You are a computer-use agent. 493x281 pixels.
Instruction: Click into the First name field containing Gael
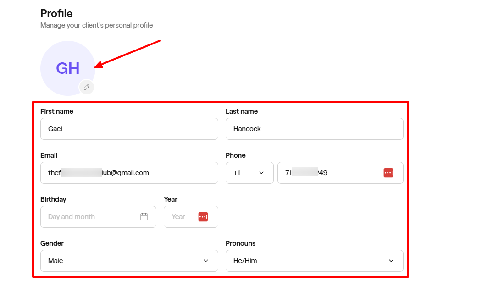tap(129, 129)
